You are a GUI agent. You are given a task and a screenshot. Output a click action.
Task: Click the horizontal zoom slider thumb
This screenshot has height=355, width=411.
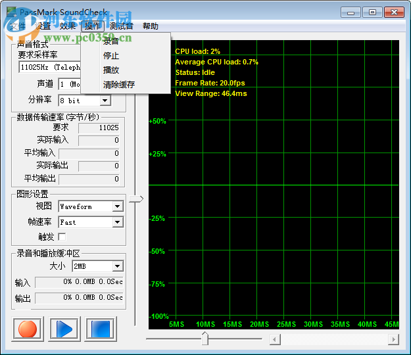tap(205, 339)
